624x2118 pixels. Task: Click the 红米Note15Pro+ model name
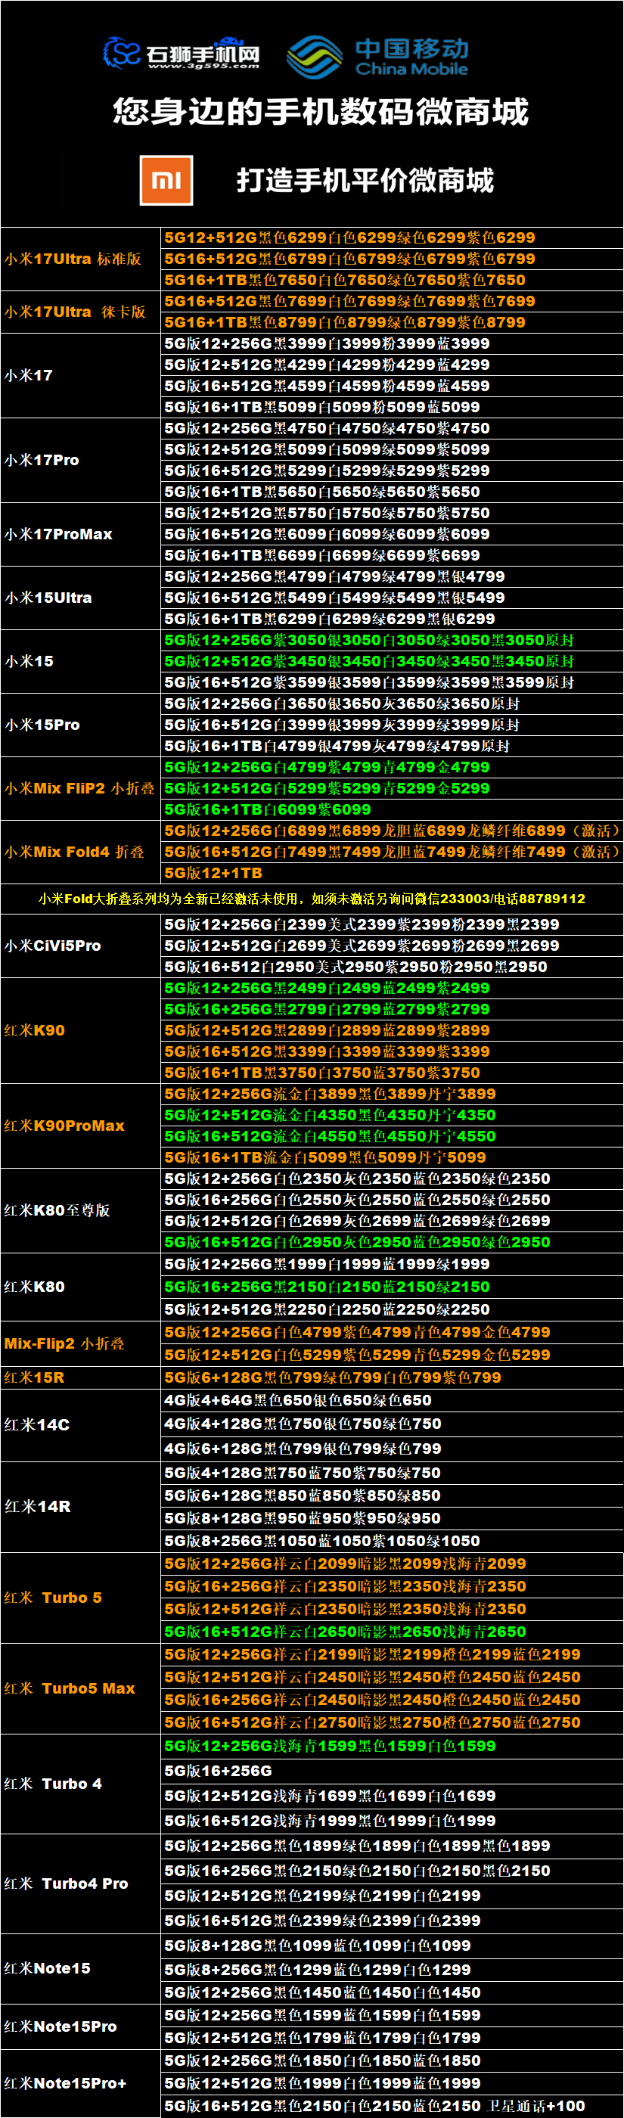[x=66, y=2082]
